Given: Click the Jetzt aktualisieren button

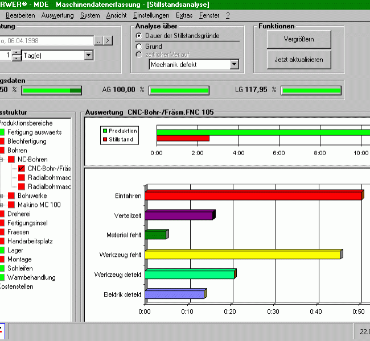Looking at the screenshot, I should coord(299,60).
